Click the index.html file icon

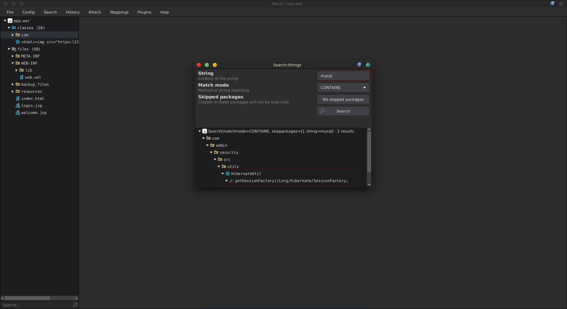(18, 98)
